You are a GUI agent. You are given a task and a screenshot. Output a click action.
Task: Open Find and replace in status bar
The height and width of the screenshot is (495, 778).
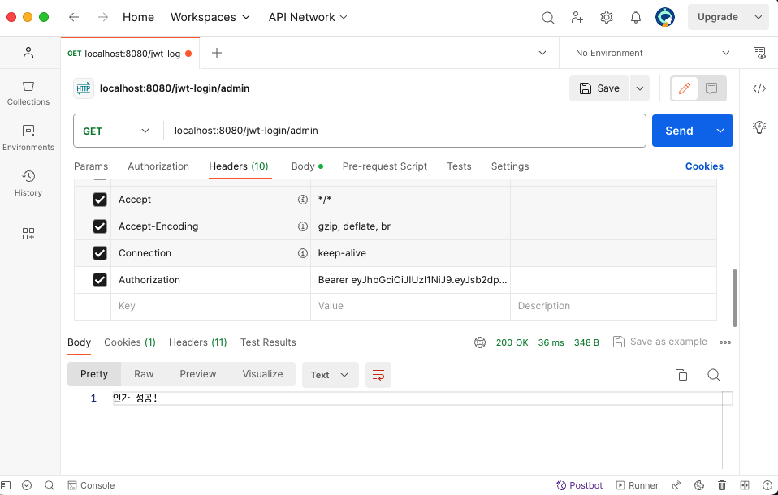tap(49, 485)
